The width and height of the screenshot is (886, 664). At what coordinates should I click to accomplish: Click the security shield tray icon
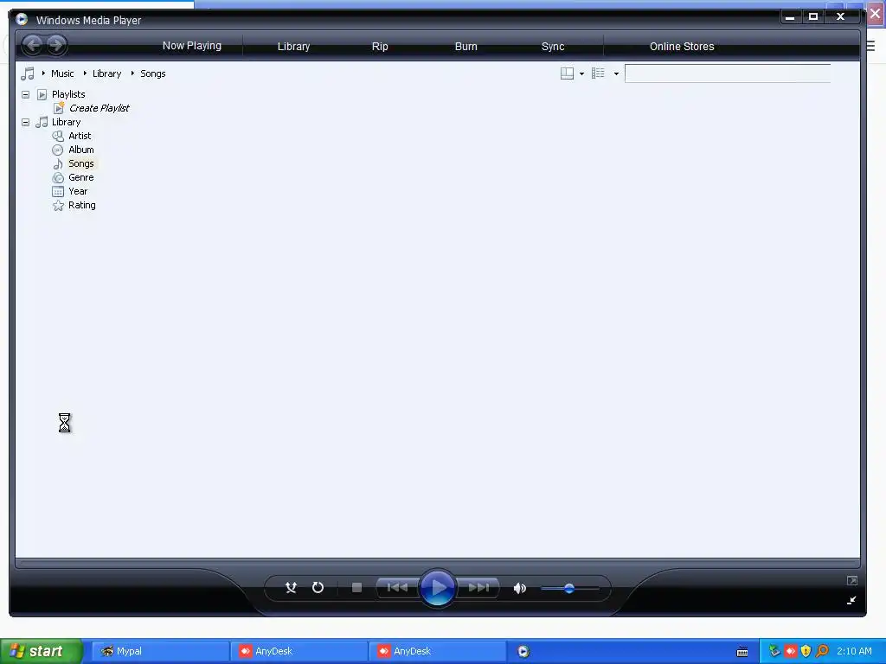806,651
